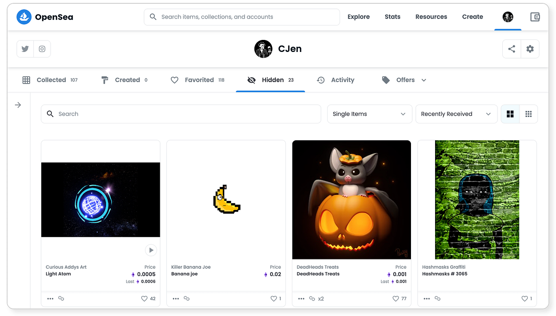Focus the global search items field

pyautogui.click(x=242, y=17)
